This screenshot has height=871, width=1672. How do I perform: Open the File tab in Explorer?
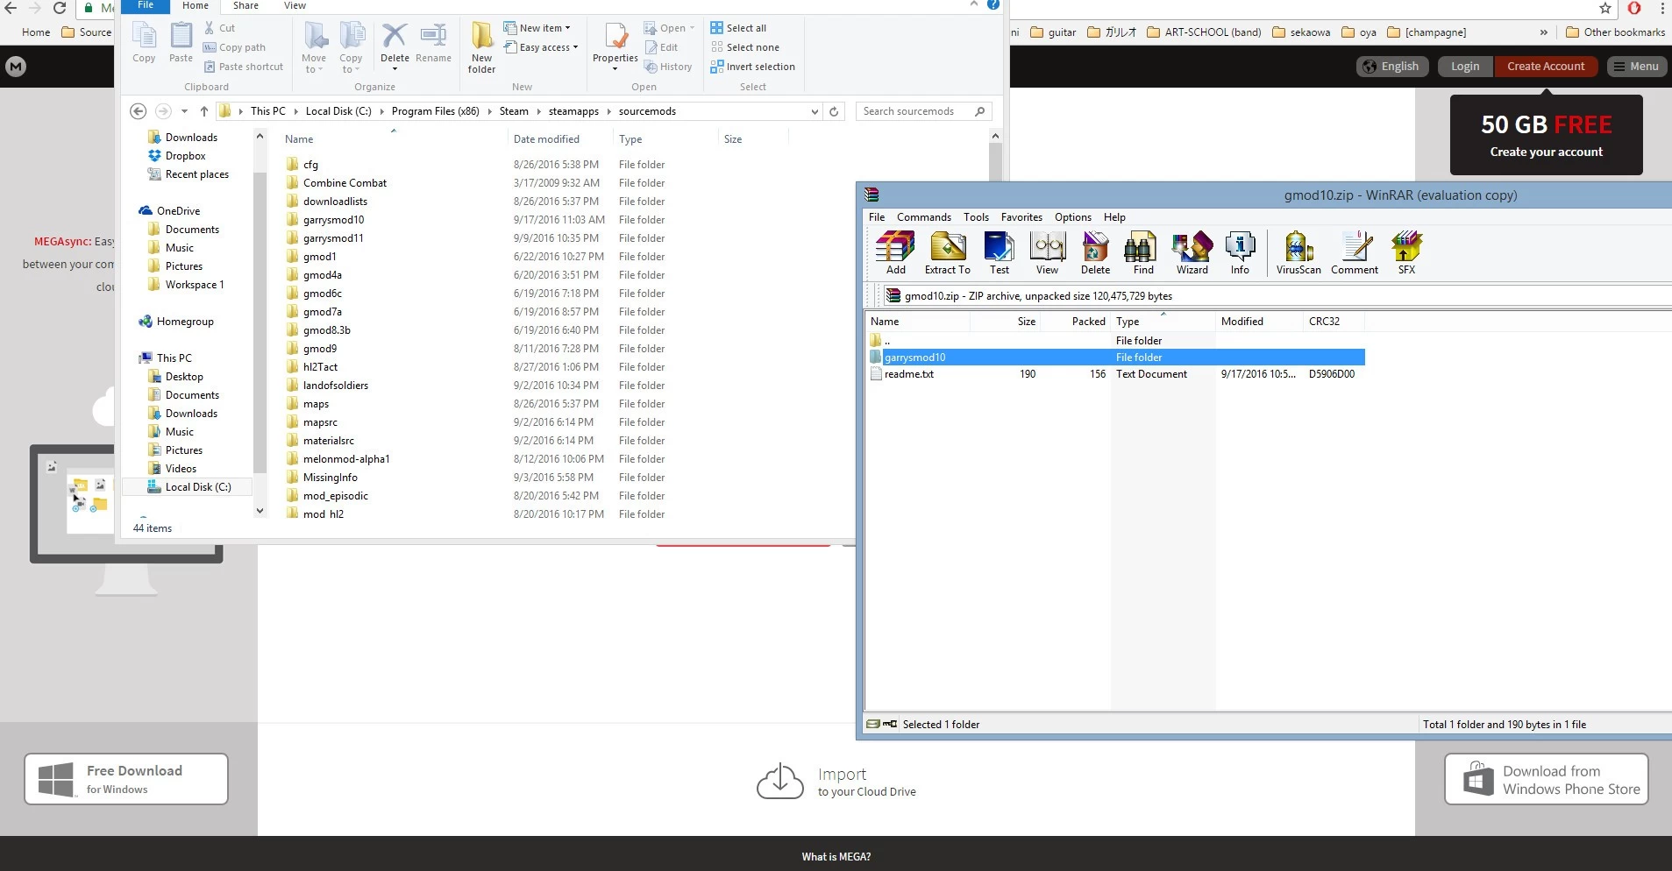click(146, 5)
